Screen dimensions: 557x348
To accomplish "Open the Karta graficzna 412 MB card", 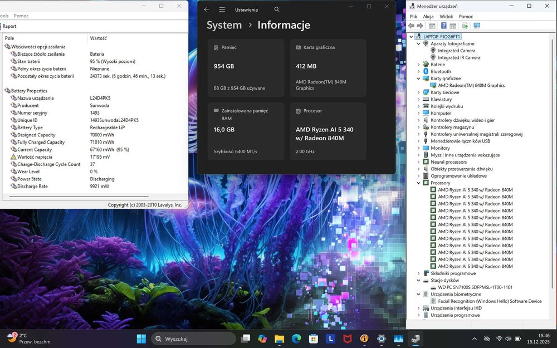I will pyautogui.click(x=328, y=68).
